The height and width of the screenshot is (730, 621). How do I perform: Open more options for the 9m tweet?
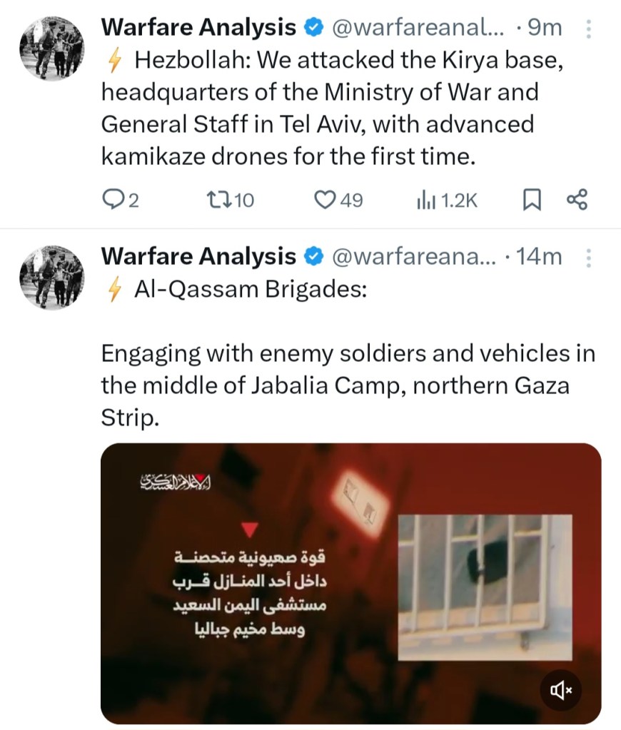click(589, 29)
